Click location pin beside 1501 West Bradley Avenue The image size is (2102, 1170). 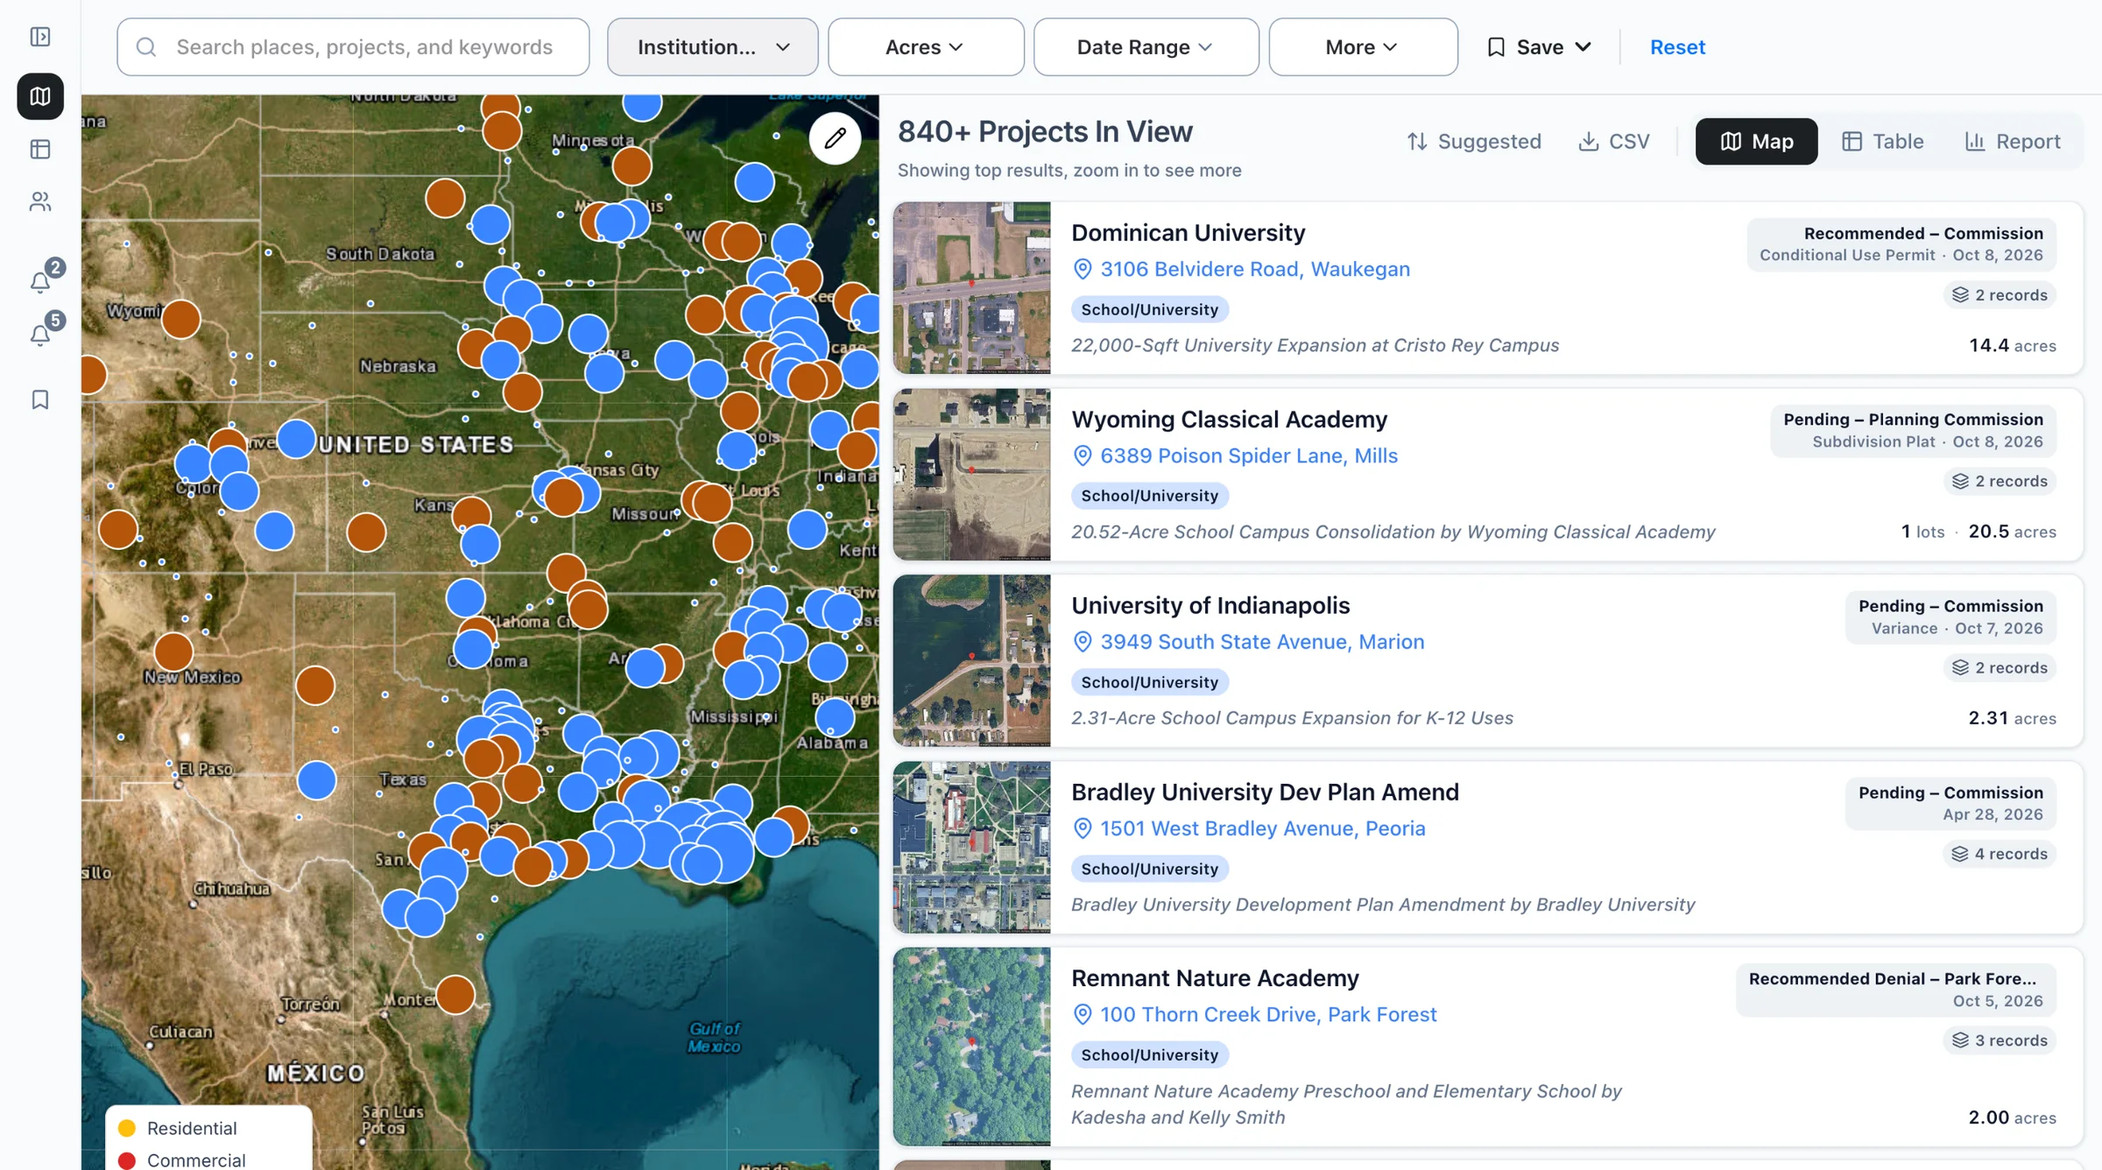[1083, 828]
